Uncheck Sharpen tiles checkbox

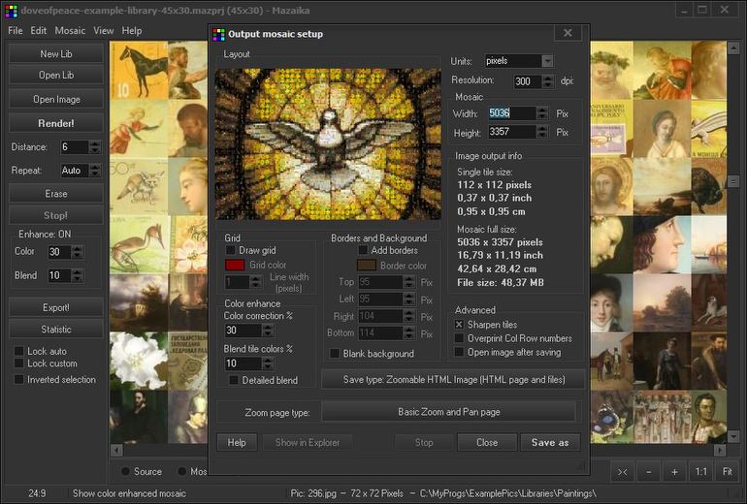click(x=459, y=325)
